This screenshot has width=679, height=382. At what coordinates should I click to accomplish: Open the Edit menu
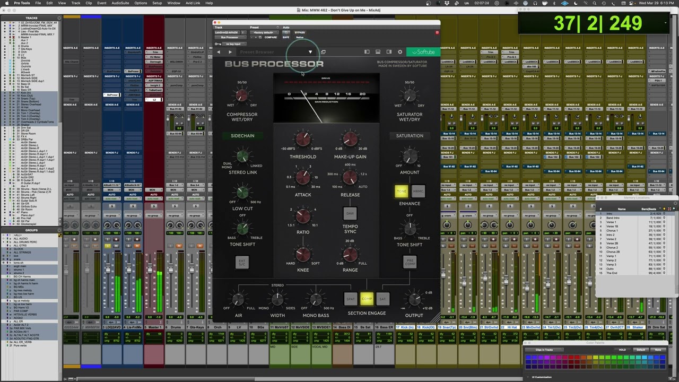49,3
